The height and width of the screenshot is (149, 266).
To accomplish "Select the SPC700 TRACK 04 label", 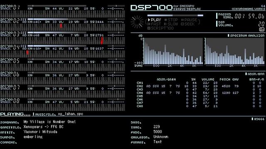I will [10, 47].
